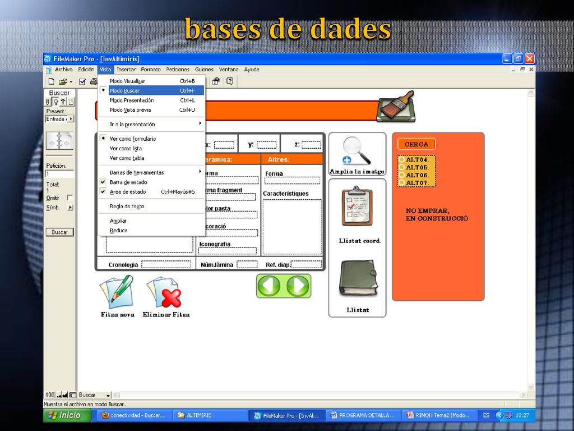
Task: Toggle the status area icon in bottom bar
Action: [73, 395]
